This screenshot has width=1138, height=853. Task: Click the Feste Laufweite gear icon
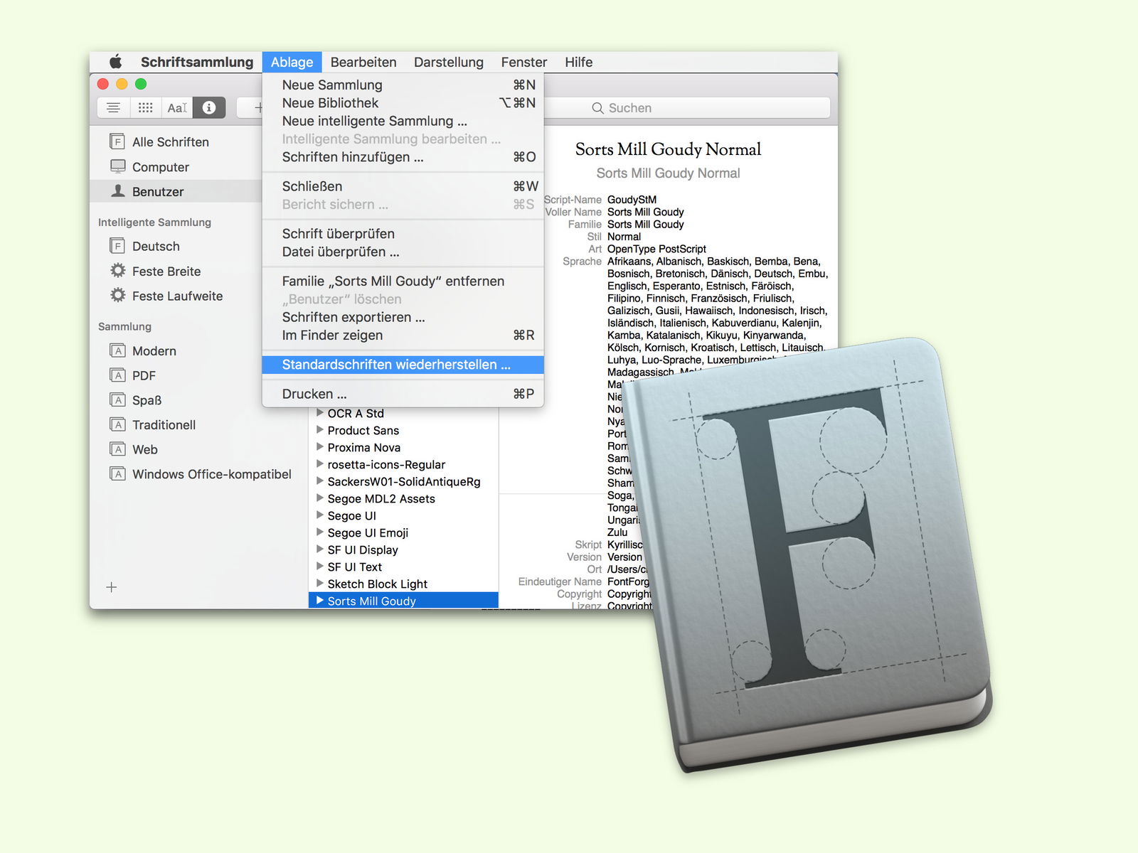coord(117,295)
